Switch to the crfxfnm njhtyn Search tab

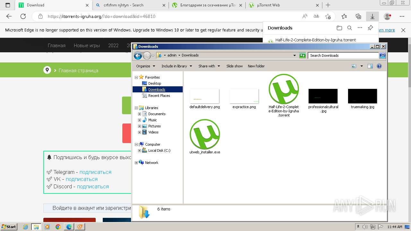point(131,5)
